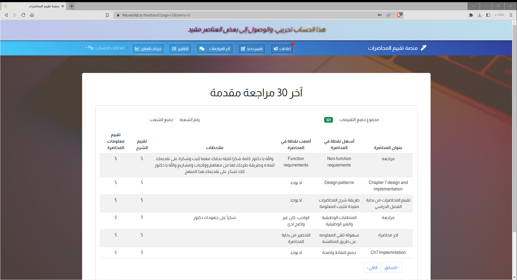Viewport: 517px width, 280px height.
Task: Toggle the VPN button
Action: coord(499,15)
